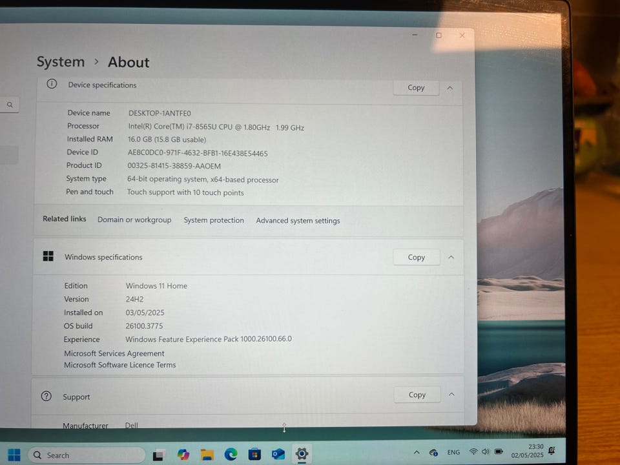Select device name DESKTOP-1ANTFE0 text

(160, 114)
